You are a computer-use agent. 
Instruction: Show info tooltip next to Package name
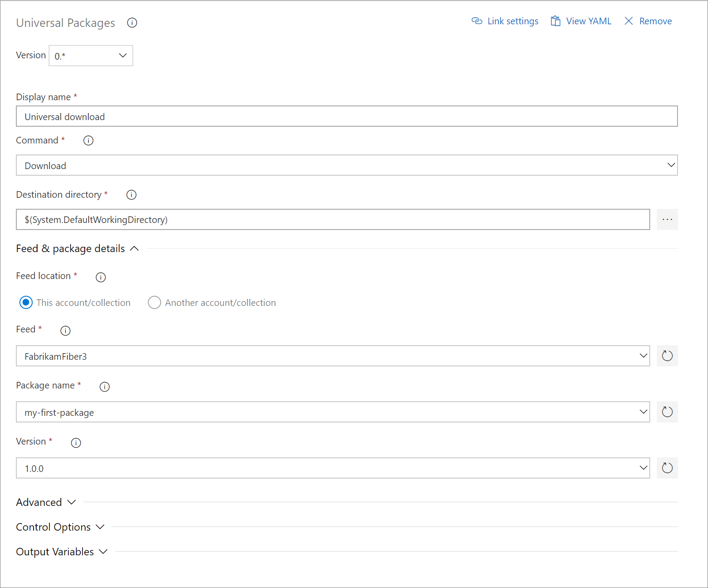[105, 387]
